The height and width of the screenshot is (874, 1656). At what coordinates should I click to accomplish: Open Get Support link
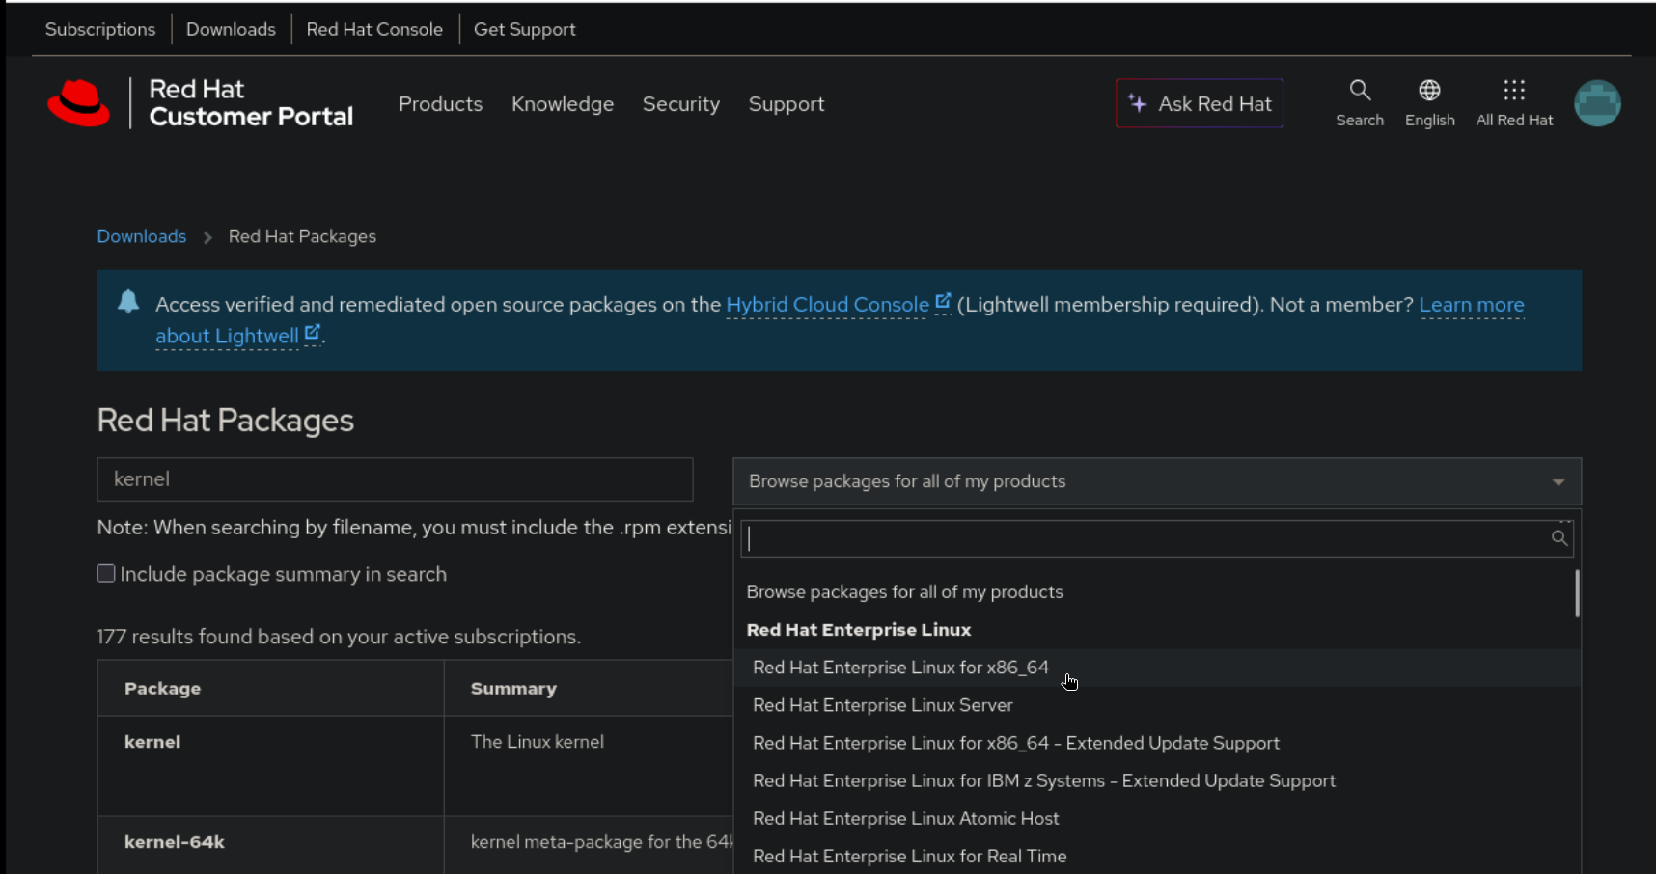[525, 29]
